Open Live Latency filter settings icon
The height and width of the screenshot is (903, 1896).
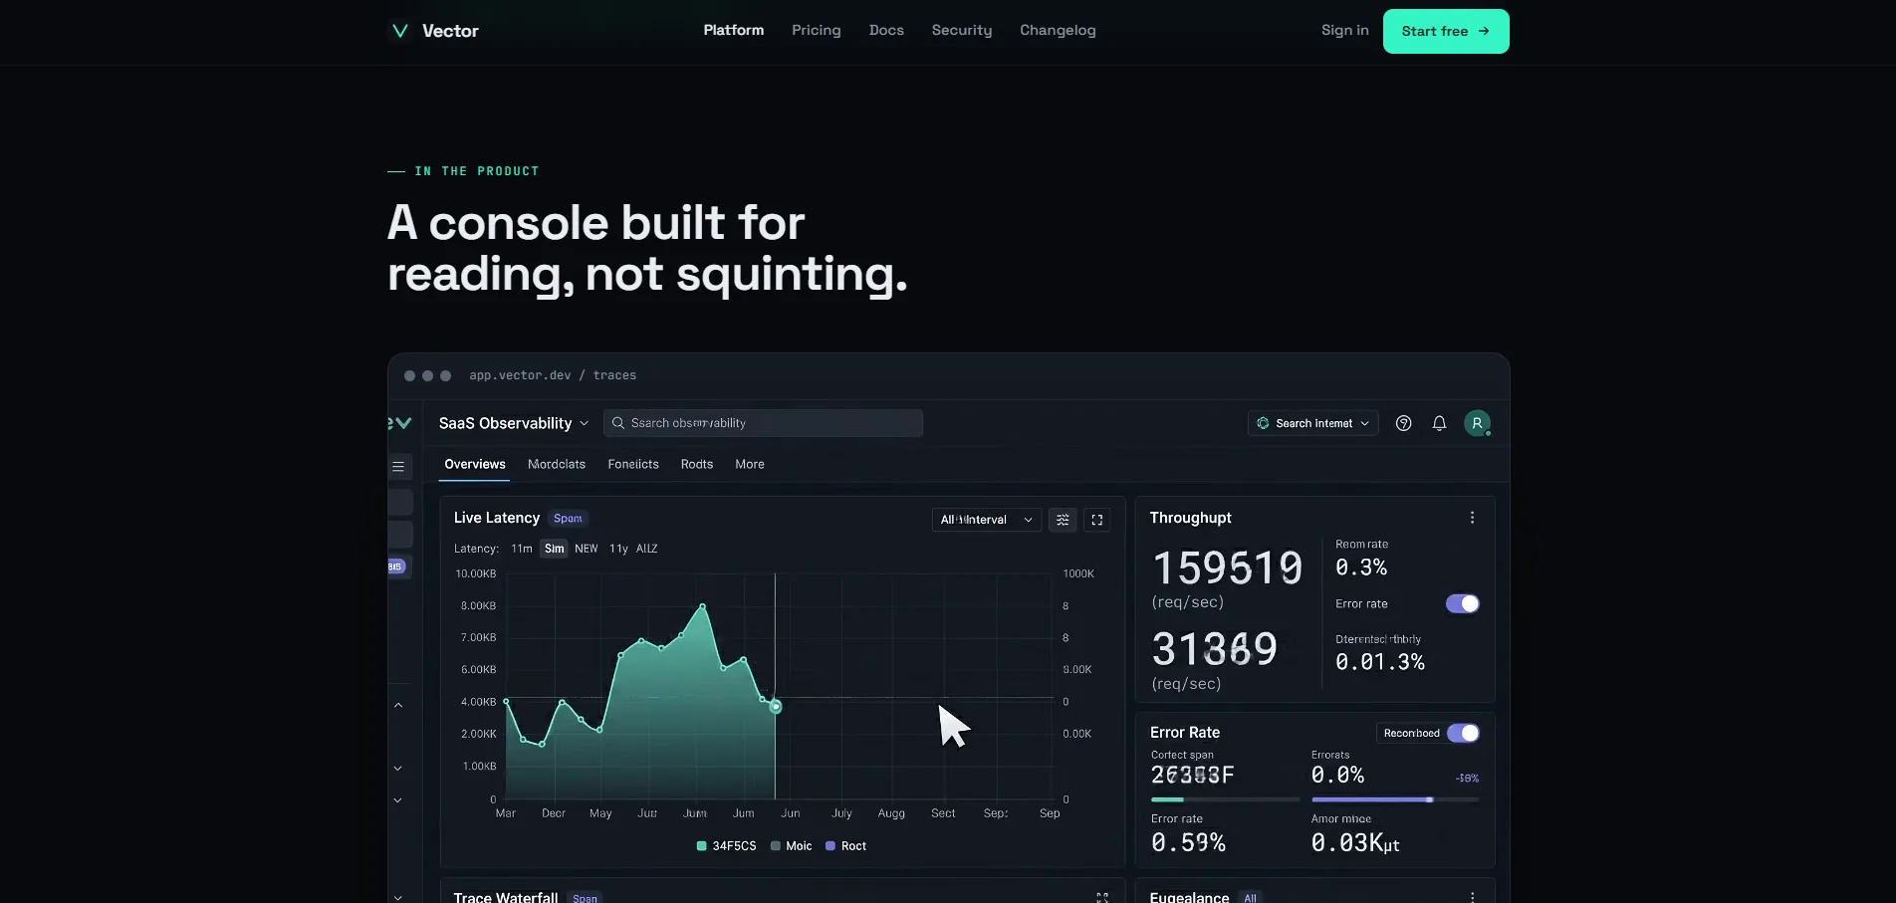[1063, 520]
